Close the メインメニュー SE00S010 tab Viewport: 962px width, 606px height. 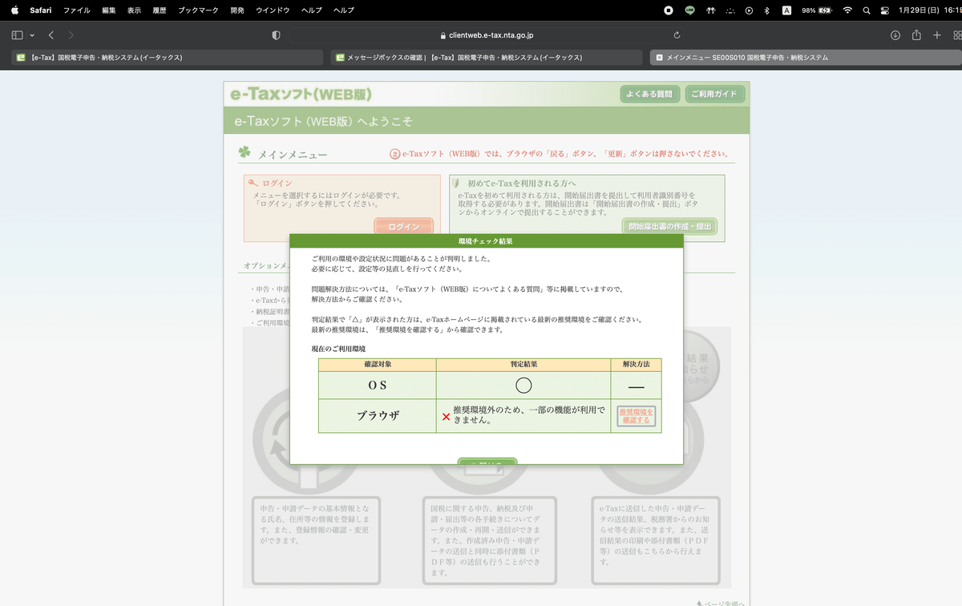(659, 58)
